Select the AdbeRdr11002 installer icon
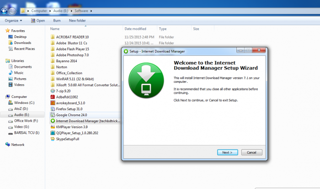 pos(53,97)
